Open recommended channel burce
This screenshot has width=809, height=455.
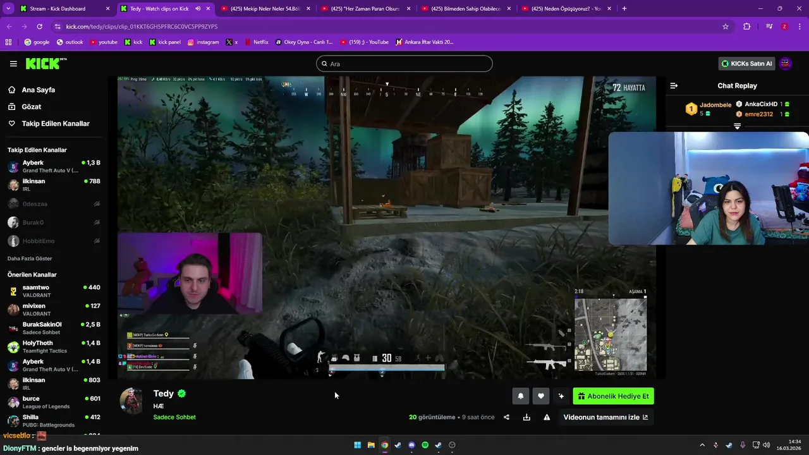pyautogui.click(x=54, y=403)
